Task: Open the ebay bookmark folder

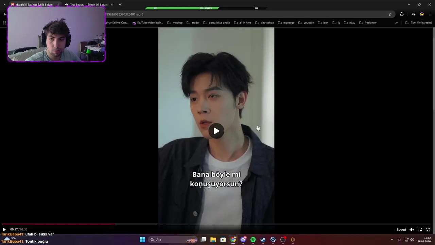Action: [350, 23]
